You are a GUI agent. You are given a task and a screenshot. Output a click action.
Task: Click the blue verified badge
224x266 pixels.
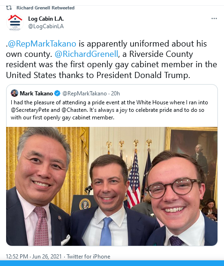(57, 94)
